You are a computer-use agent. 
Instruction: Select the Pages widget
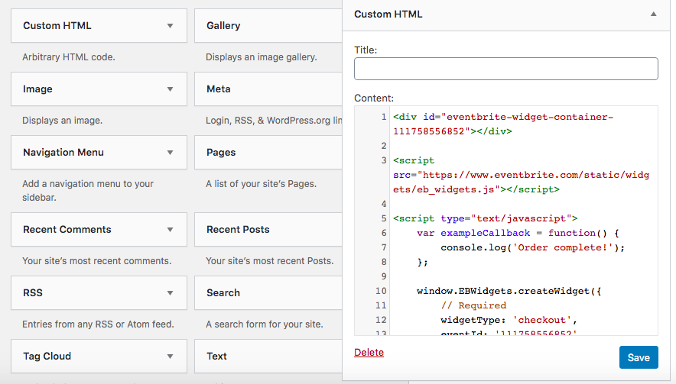tap(268, 153)
